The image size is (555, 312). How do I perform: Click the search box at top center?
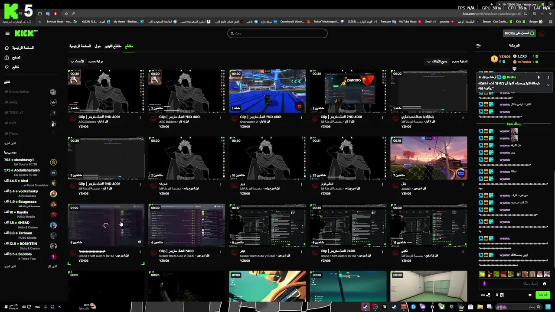(x=277, y=33)
